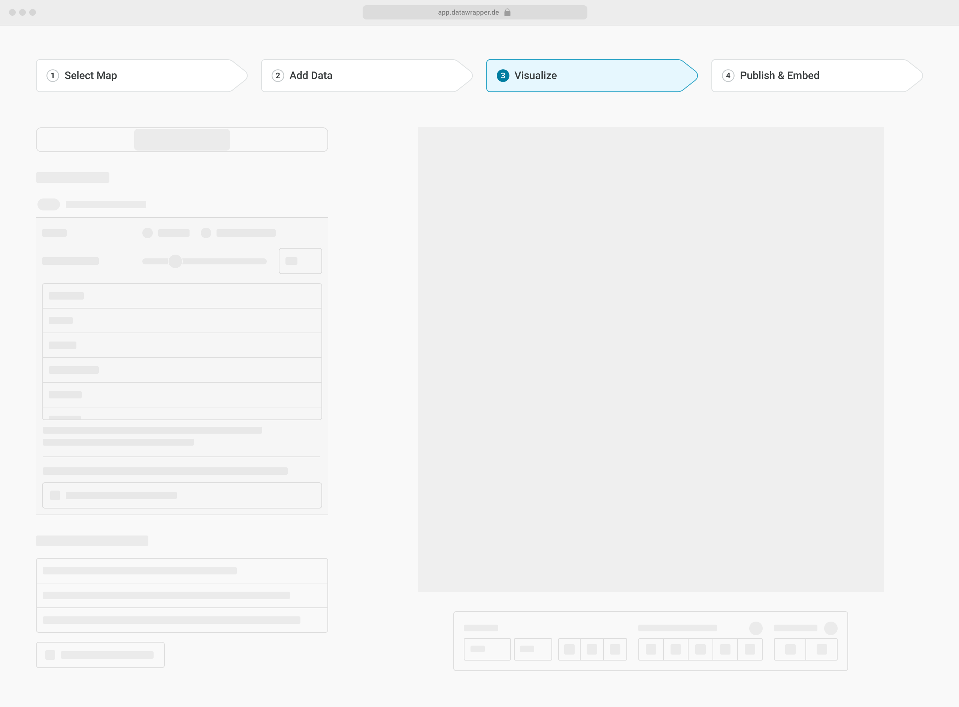Click the lock icon in address bar
959x707 pixels.
[x=507, y=12]
